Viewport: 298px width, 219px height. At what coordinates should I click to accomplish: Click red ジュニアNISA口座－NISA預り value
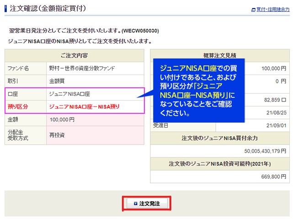click(85, 107)
